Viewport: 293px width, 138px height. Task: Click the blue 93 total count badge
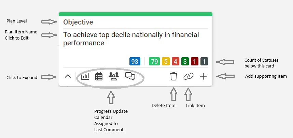pos(135,61)
